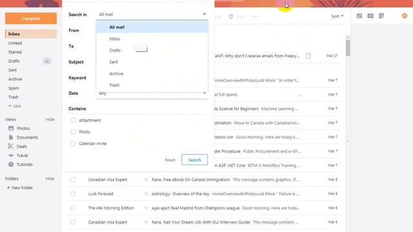Choose Trash in Search in list
Image resolution: width=413 pixels, height=232 pixels.
point(152,85)
